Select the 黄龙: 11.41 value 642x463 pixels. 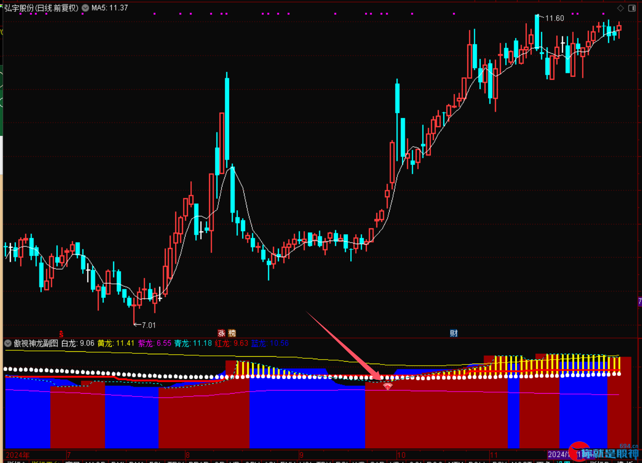click(116, 343)
